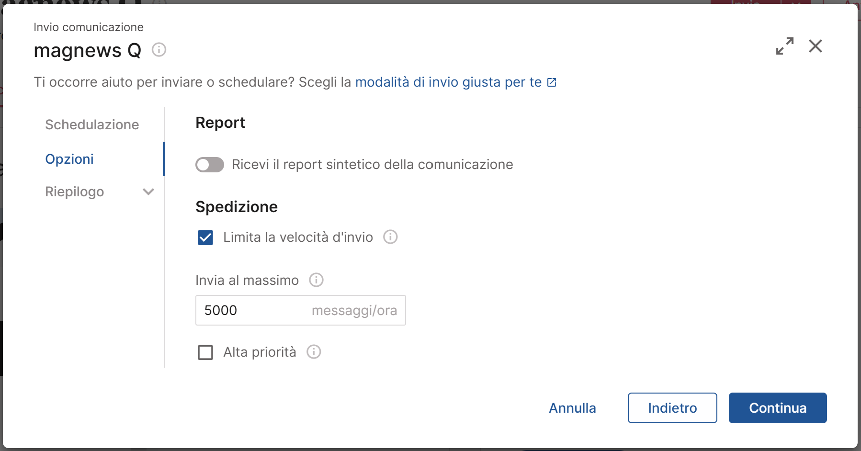
Task: Enable 'Ricevi il report sintetico della comunicazione'
Action: [209, 164]
